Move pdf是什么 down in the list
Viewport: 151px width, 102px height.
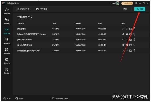pos(127,29)
